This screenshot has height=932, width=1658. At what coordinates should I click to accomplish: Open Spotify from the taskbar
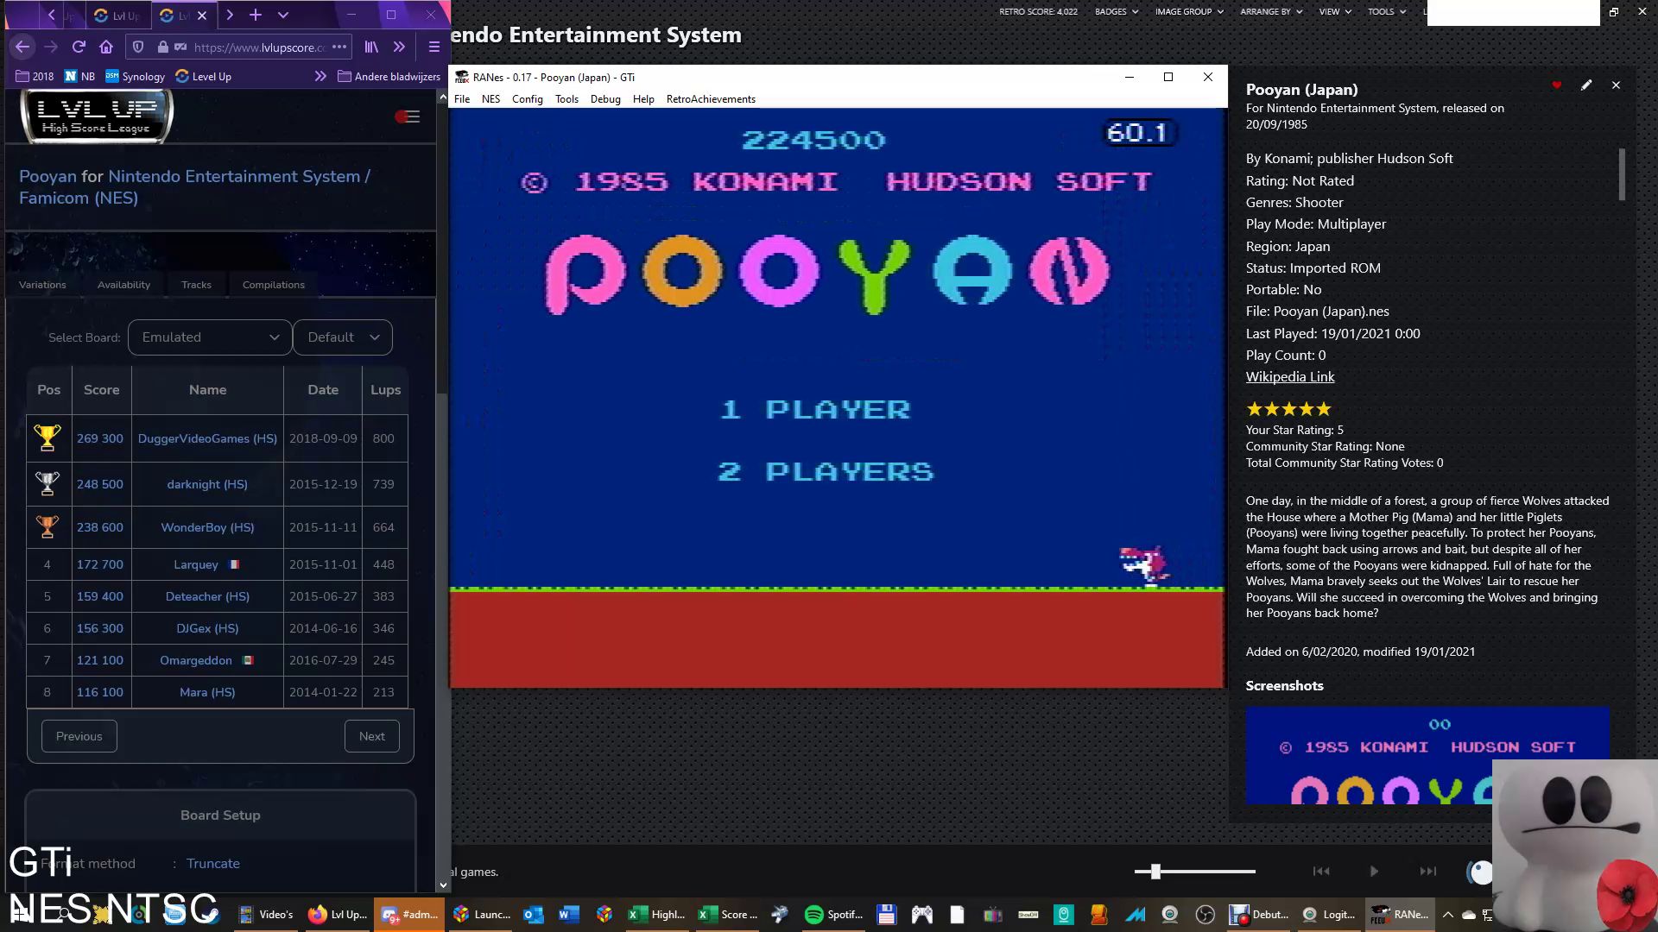(833, 915)
